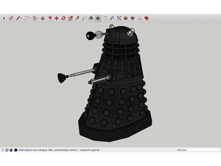Choose the Move tool with four arrows
The width and height of the screenshot is (221, 166).
57,18
